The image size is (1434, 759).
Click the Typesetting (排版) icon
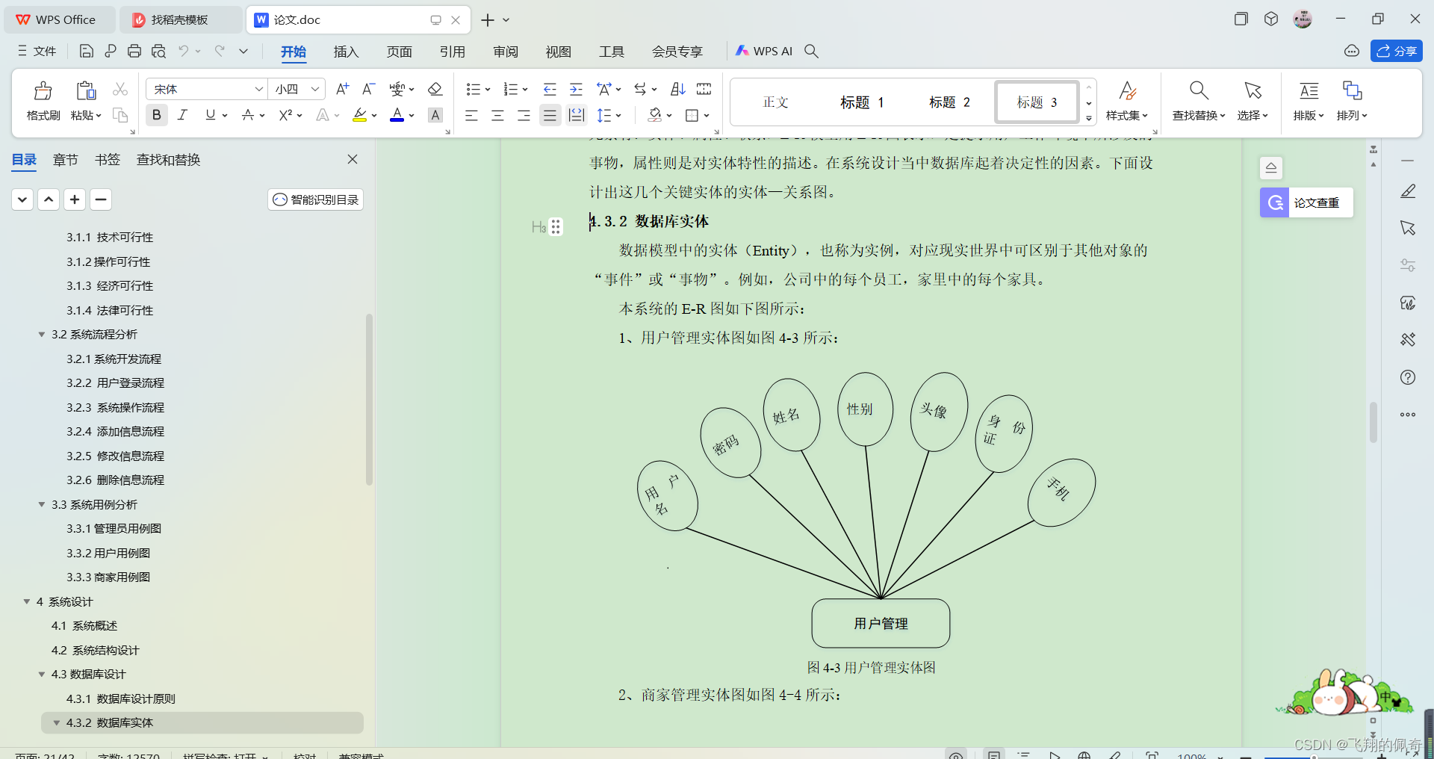coord(1309,90)
